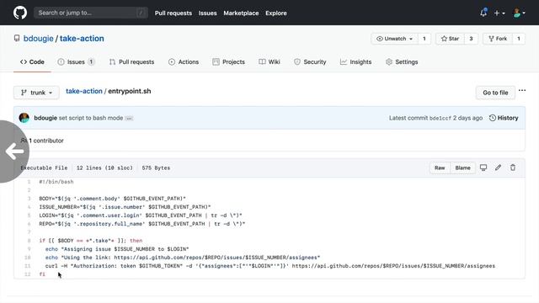Click line number 3 of code
The image size is (539, 303).
pos(29,199)
